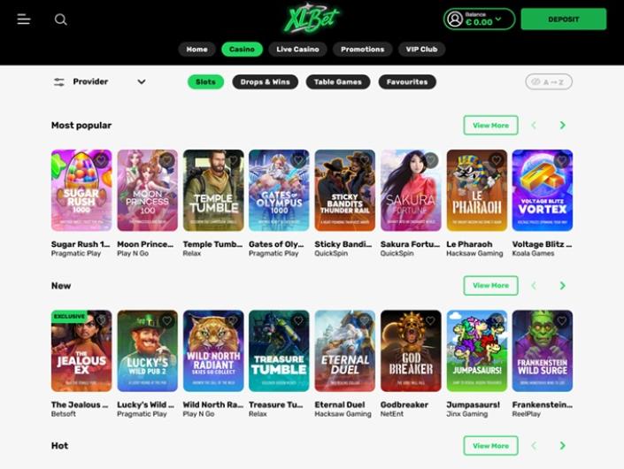
Task: Click View More for Most popular
Action: coord(490,126)
